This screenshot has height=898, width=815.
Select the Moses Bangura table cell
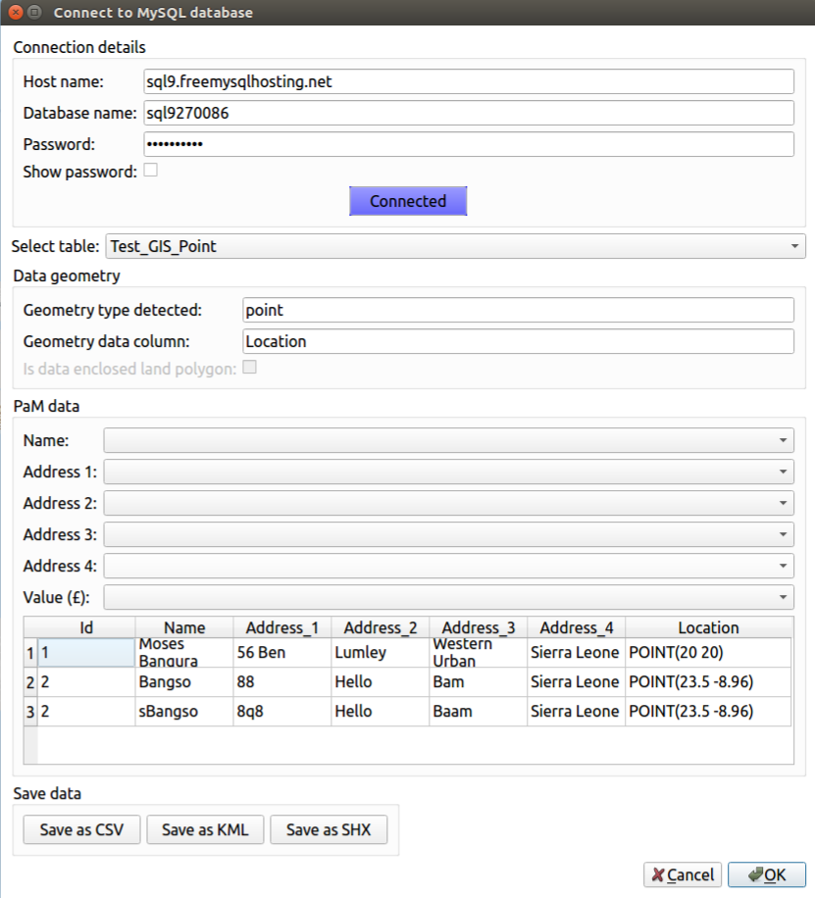tap(184, 652)
